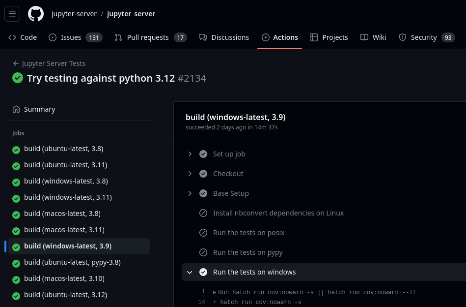Click the green check icon next to job title

pos(18,78)
